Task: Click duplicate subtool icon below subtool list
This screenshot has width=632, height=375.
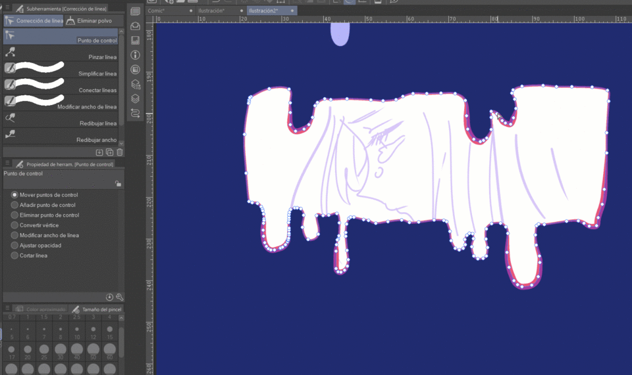Action: tap(110, 152)
